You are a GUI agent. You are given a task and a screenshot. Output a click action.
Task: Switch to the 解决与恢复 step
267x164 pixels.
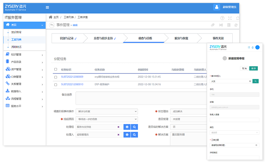[181, 38]
